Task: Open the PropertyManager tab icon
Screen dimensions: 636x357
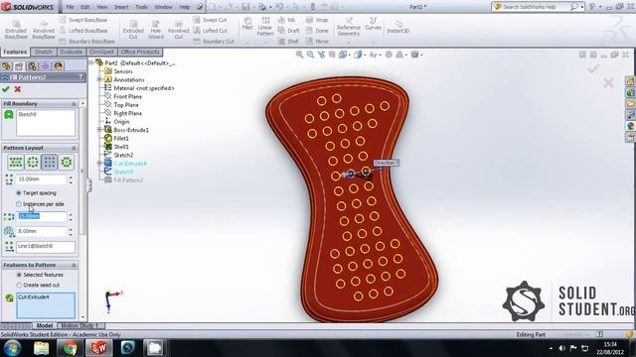Action: [x=19, y=66]
